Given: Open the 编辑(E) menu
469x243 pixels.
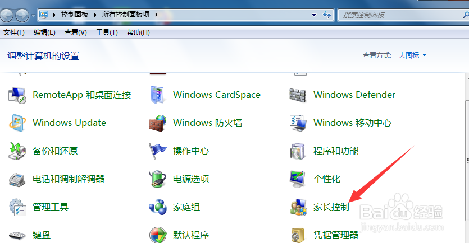Looking at the screenshot, I should (x=44, y=32).
